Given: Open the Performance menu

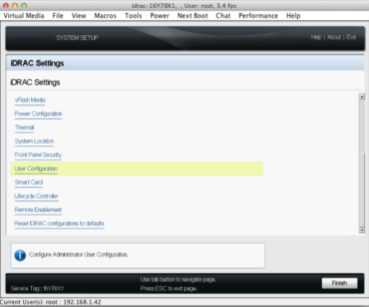Looking at the screenshot, I should [258, 16].
